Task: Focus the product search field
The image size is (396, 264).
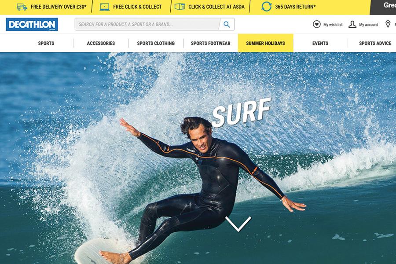Action: [x=147, y=24]
